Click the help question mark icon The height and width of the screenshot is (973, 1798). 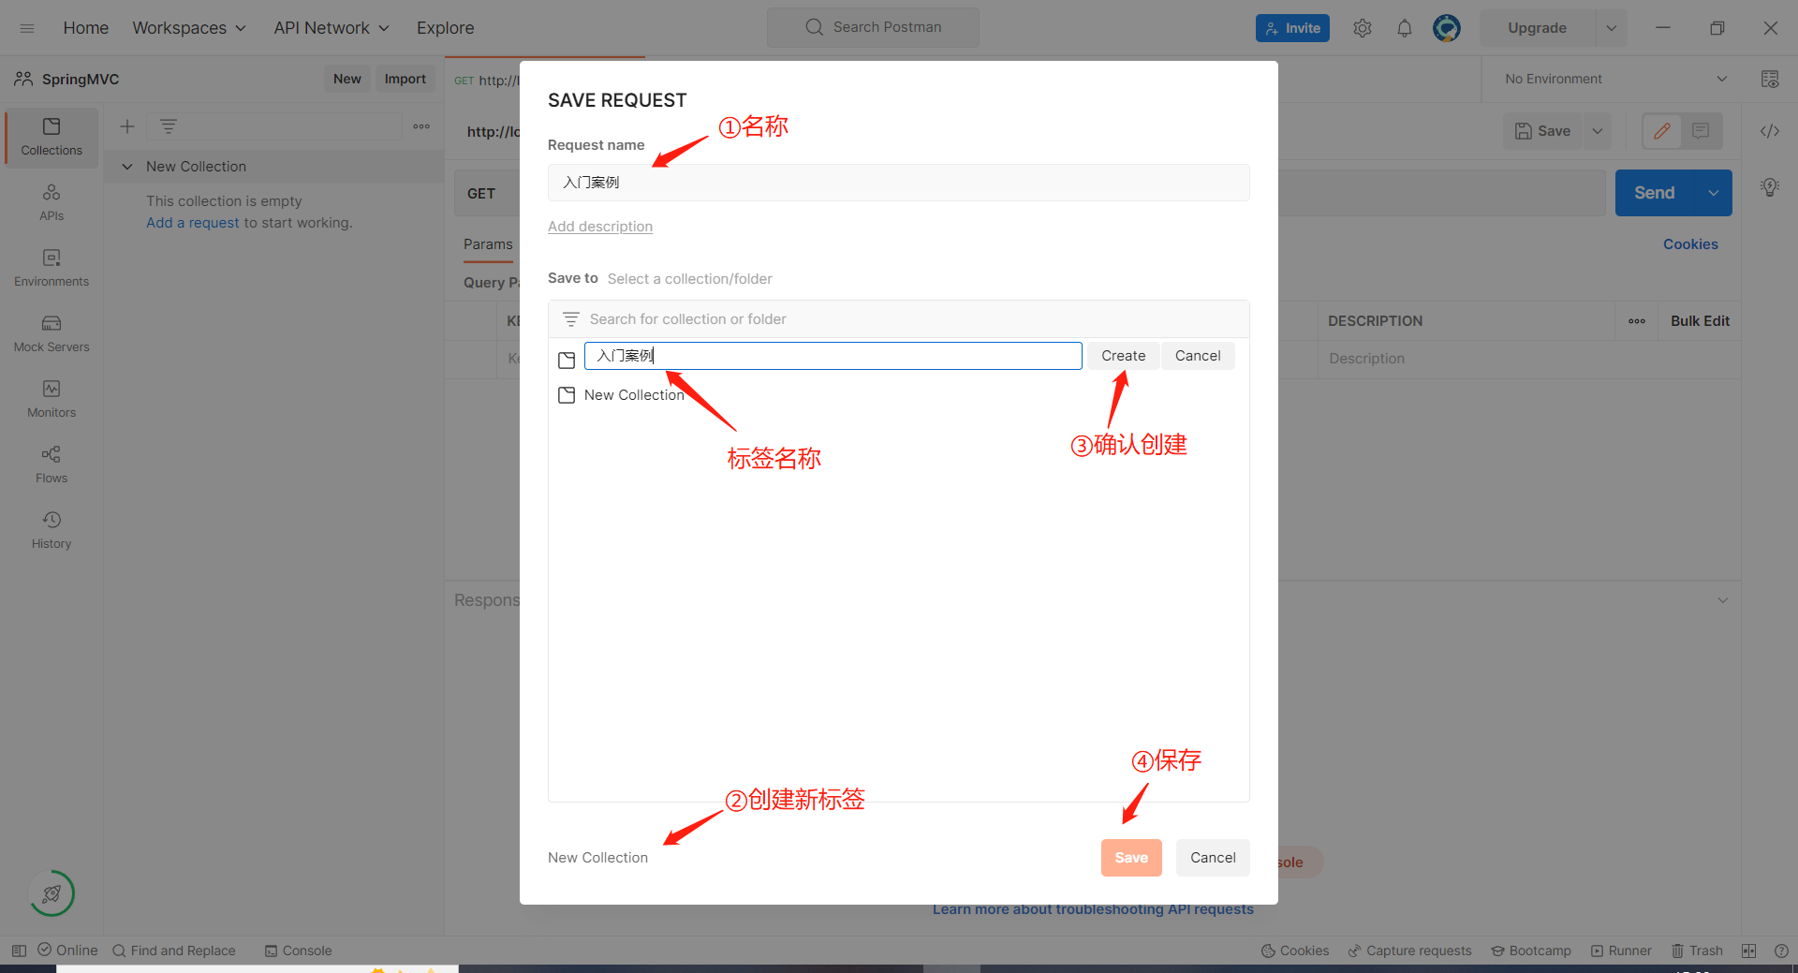[x=1781, y=951]
